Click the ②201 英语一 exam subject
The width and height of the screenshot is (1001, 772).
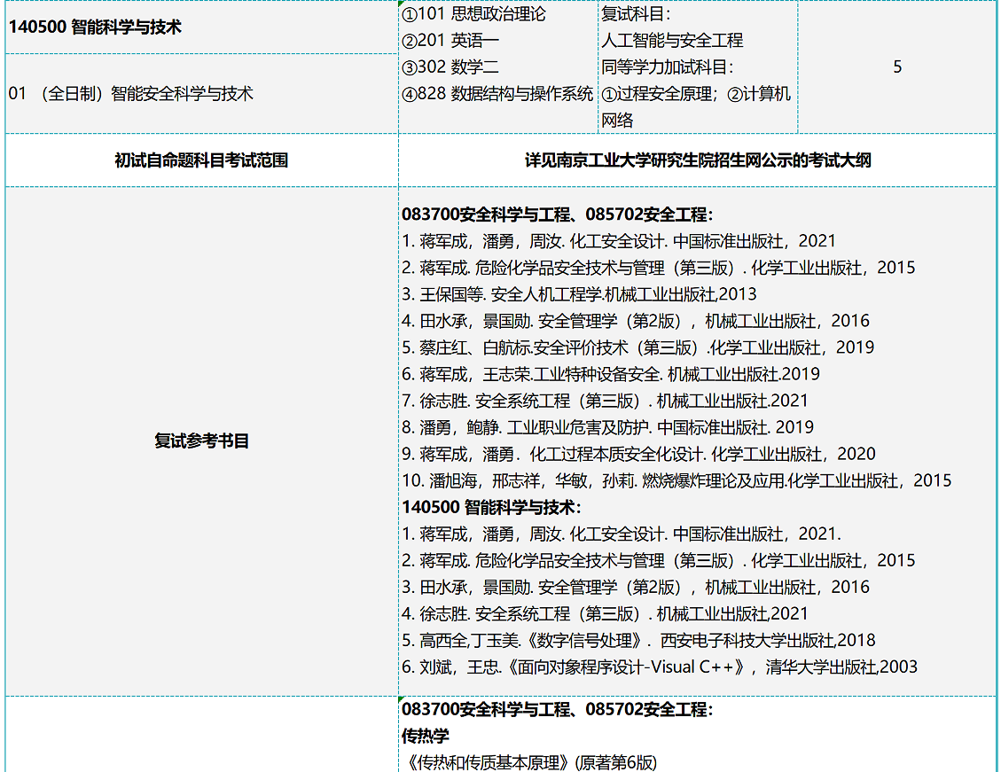click(450, 41)
